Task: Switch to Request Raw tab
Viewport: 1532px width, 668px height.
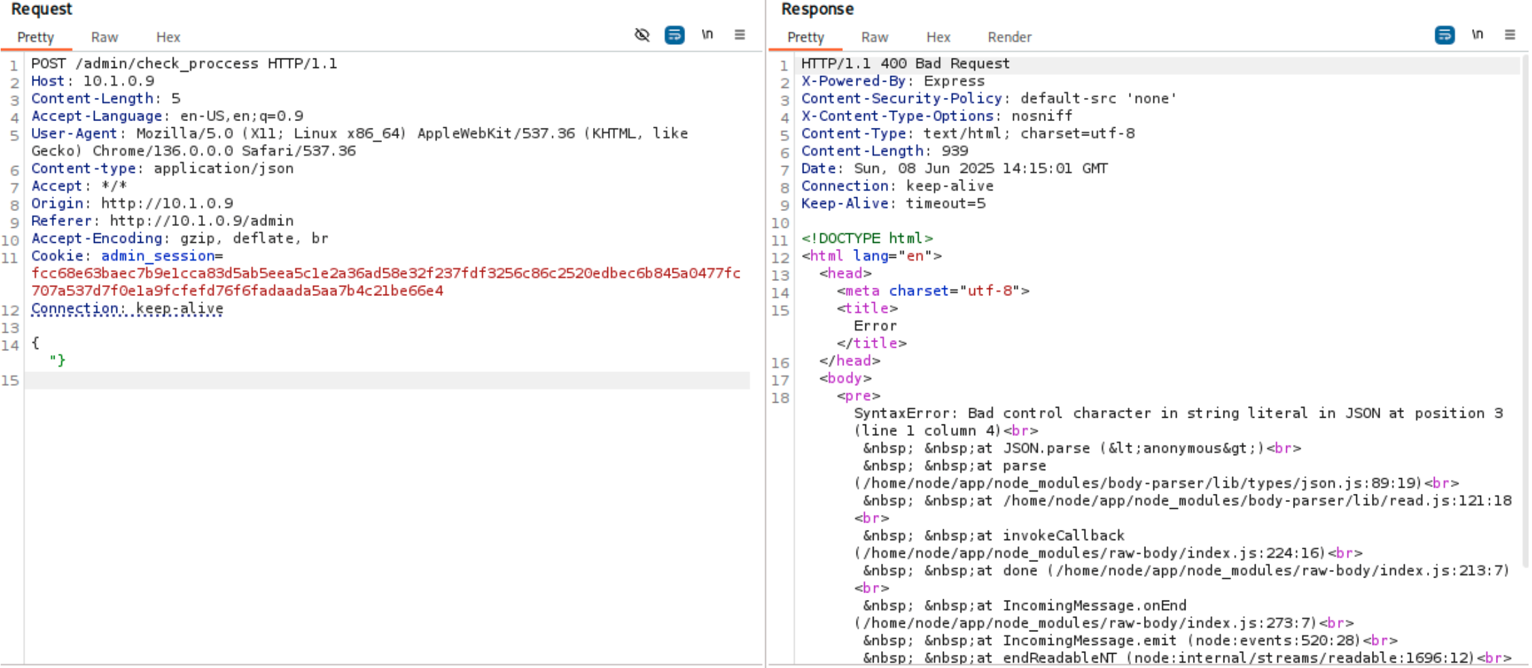Action: click(x=105, y=37)
